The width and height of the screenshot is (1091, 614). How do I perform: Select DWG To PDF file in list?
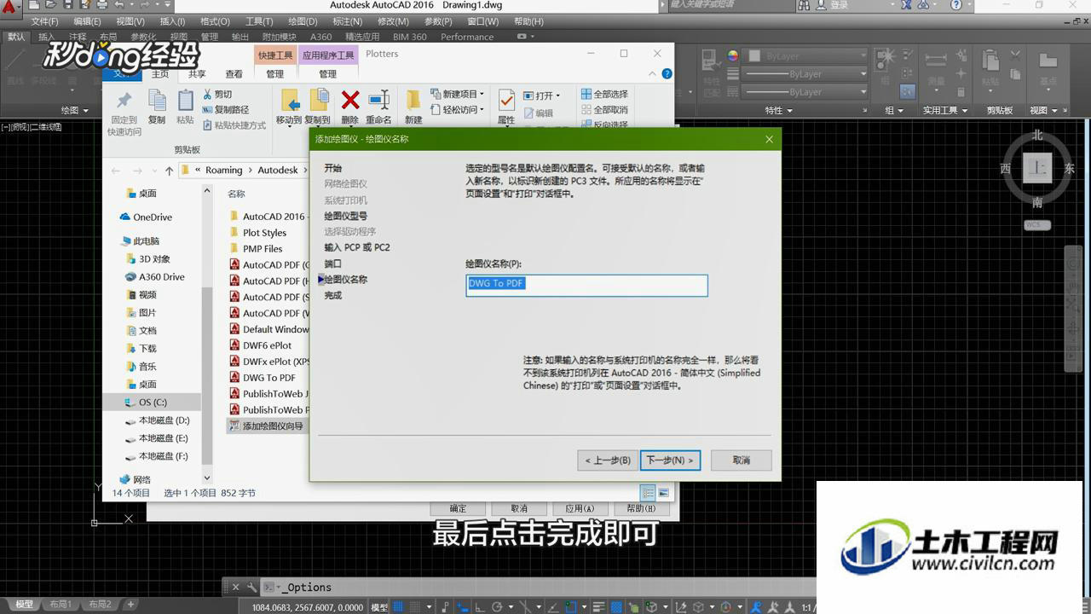click(x=263, y=378)
